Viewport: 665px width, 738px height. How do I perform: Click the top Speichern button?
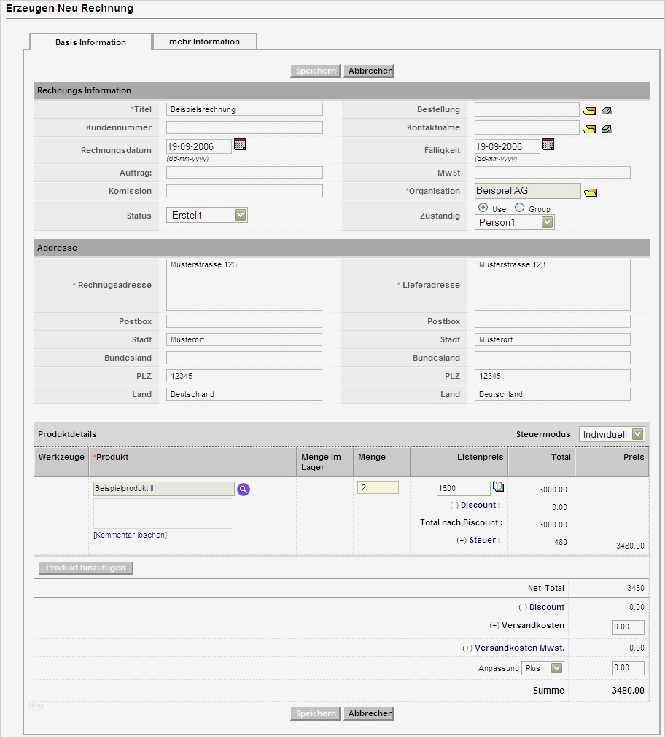point(316,71)
